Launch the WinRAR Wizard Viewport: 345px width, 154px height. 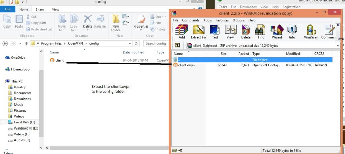coord(277,32)
